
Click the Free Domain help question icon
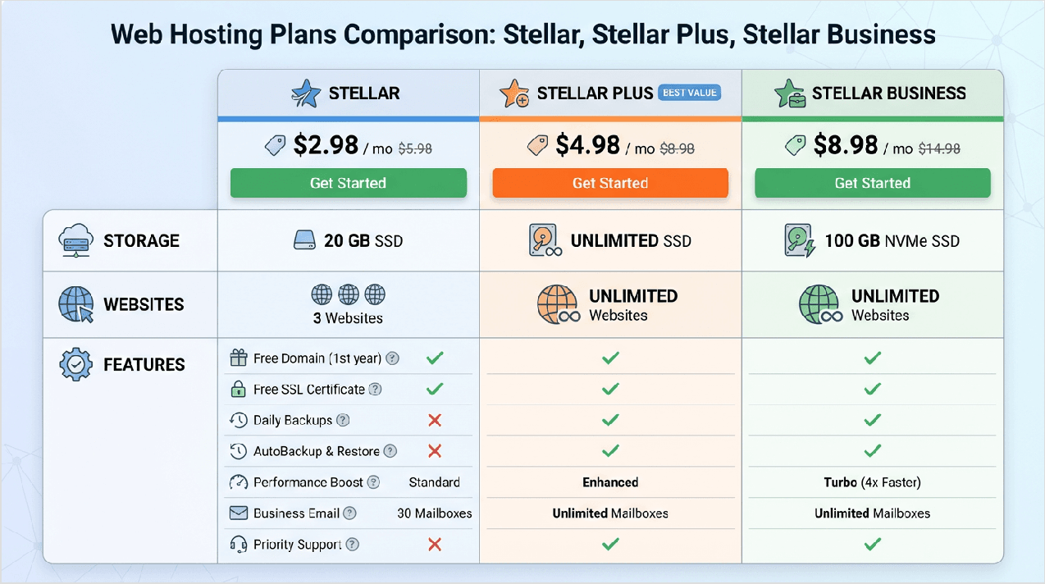[393, 358]
